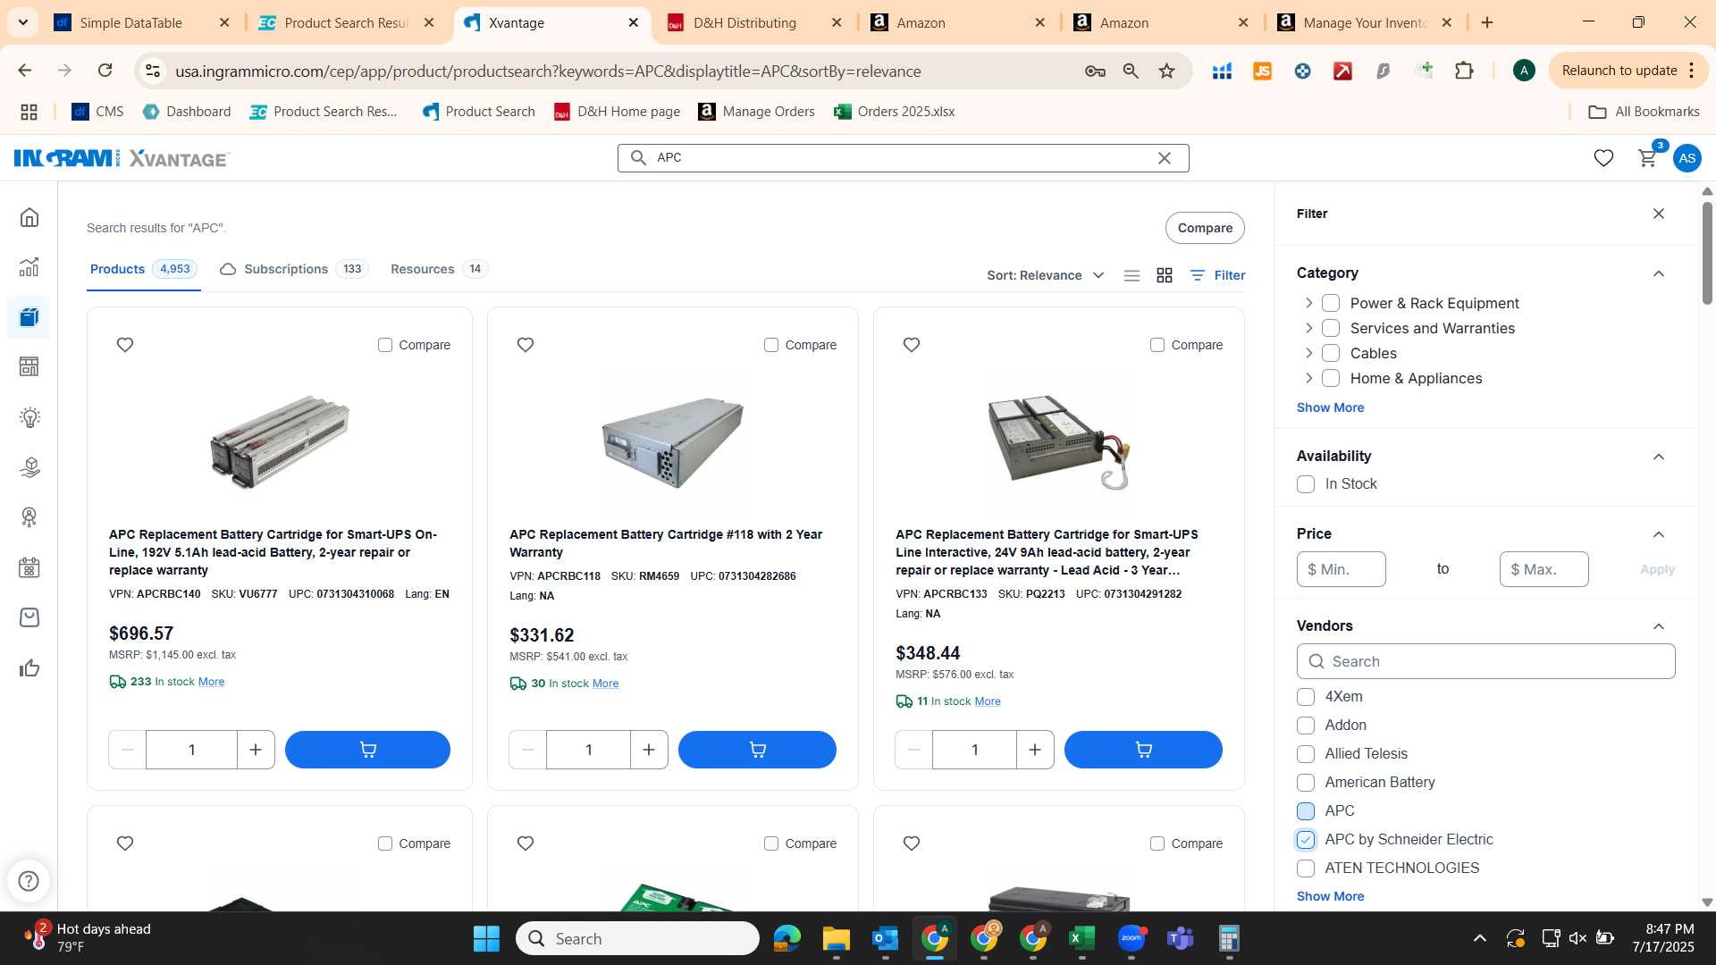Screen dimensions: 1716x965
Task: Select the Products results tab
Action: [x=143, y=269]
